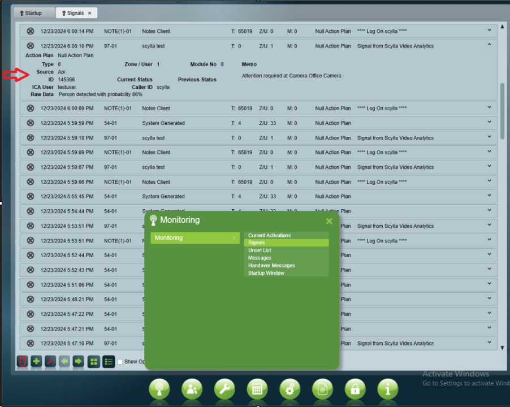Screen dimensions: 510x407
Task: Click the signals list vertical scrollbar thumb
Action: point(502,111)
